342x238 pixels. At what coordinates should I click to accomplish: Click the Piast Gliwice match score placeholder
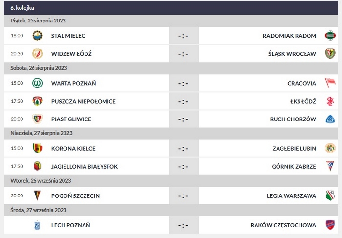coord(183,119)
